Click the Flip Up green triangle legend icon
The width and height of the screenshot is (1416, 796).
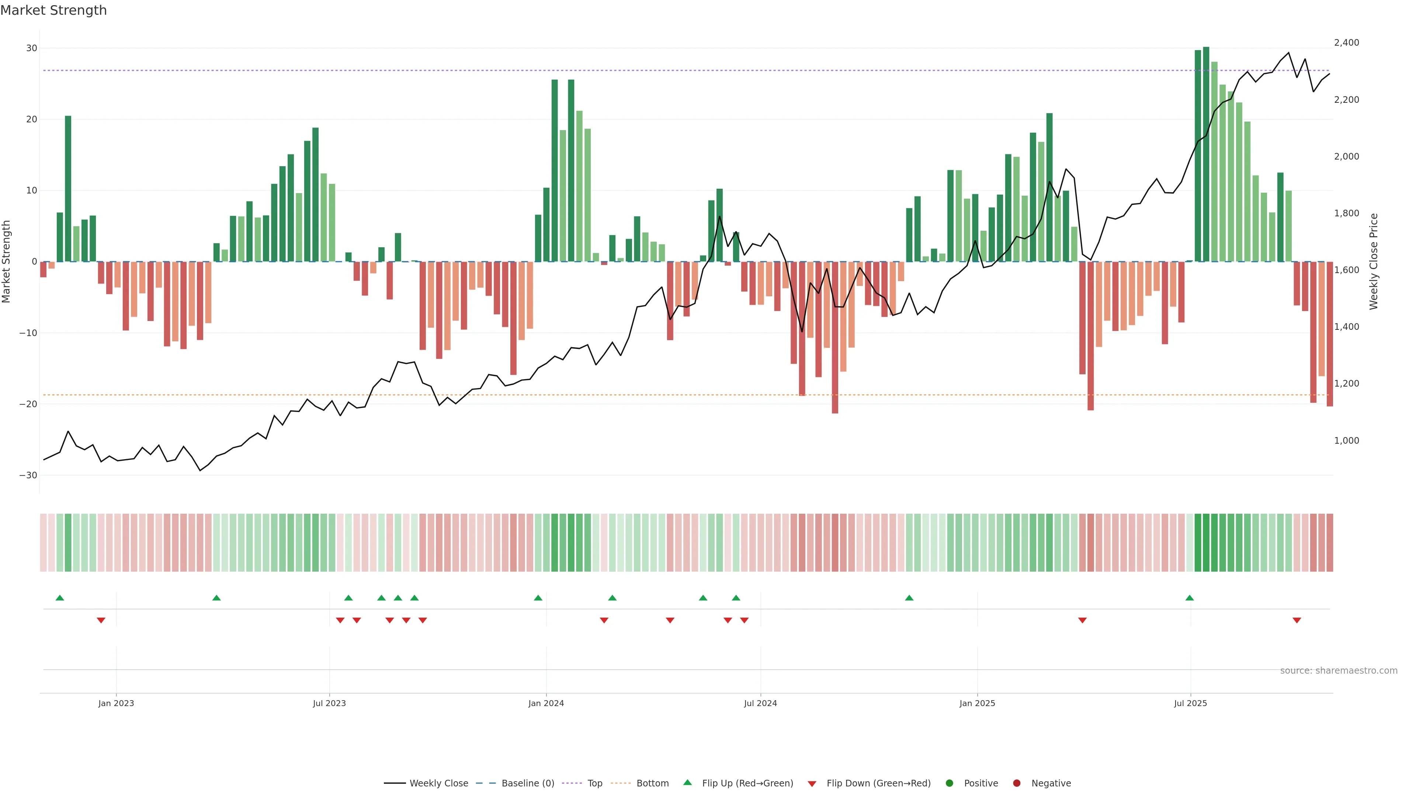(687, 783)
